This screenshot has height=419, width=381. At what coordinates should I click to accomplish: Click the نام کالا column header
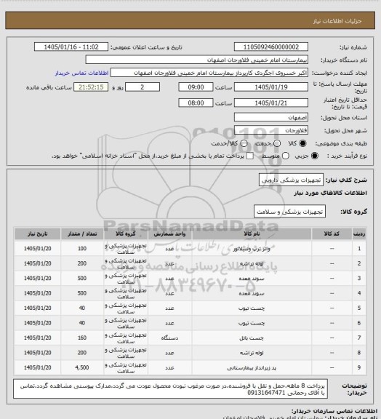pyautogui.click(x=252, y=234)
